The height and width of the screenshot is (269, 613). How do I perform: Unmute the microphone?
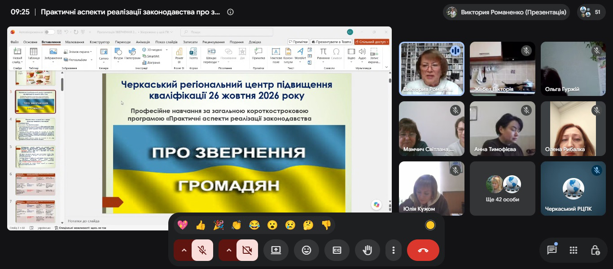coord(202,250)
